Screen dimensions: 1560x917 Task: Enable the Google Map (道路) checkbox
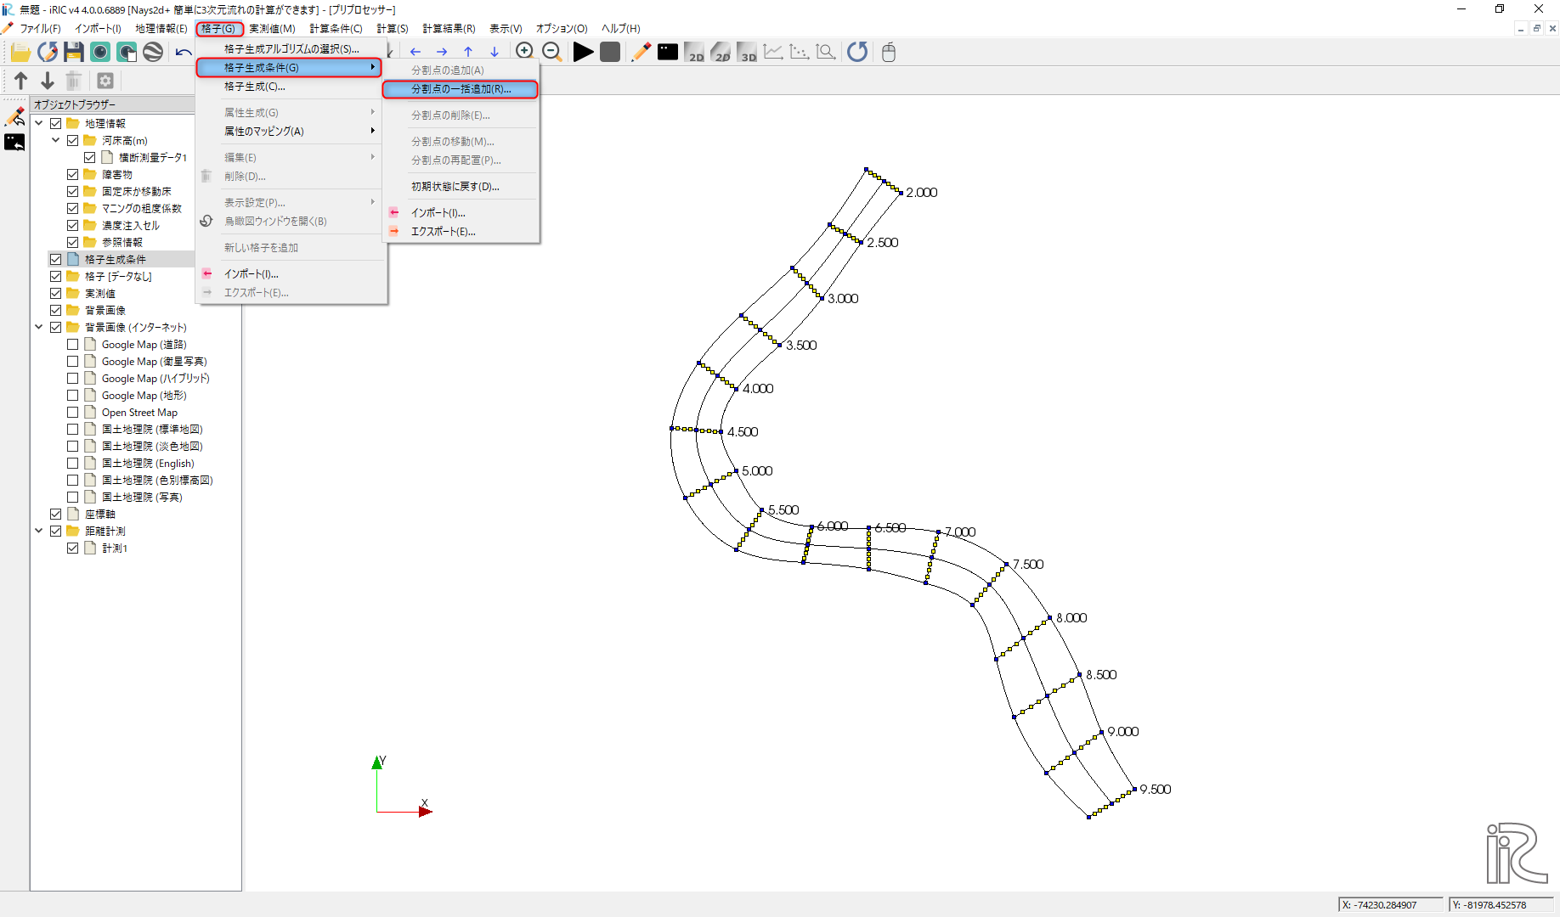pos(73,345)
